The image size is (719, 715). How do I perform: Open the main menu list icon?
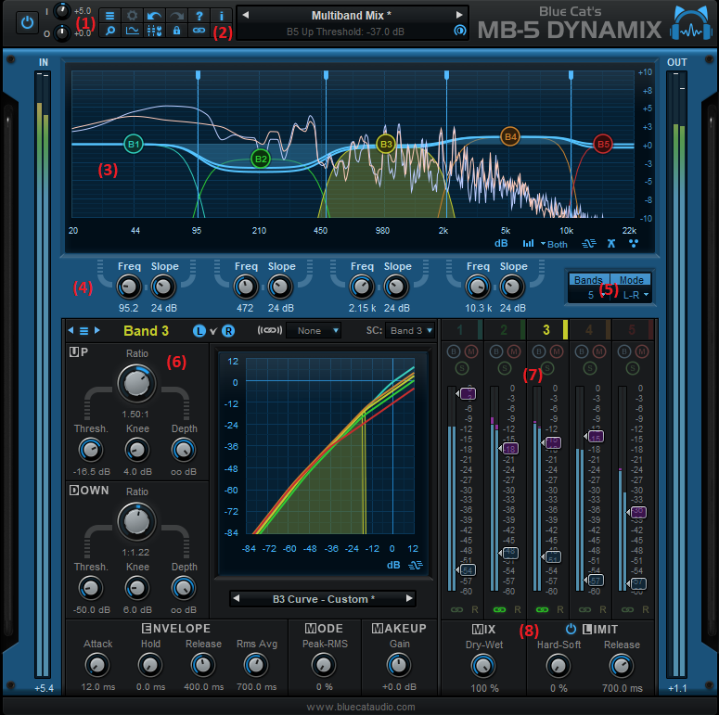(110, 16)
